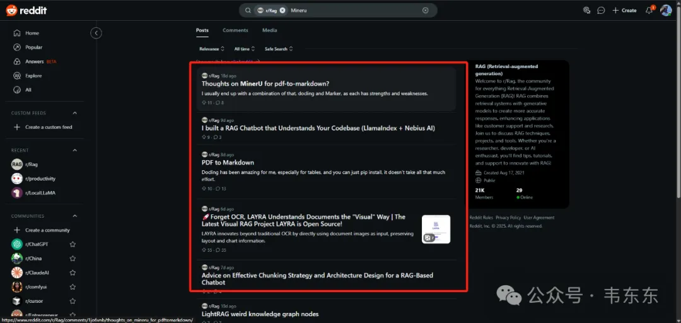
Task: Open the r/ClaudeAI community
Action: [37, 273]
